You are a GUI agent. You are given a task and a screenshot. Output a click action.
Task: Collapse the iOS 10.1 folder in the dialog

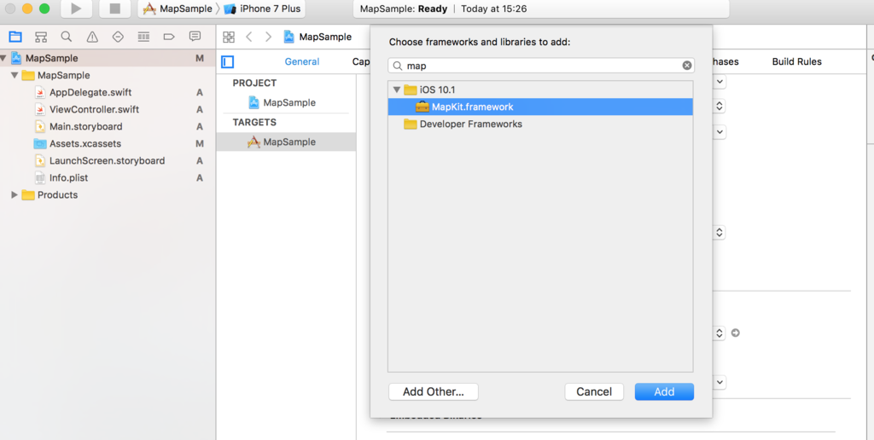[x=397, y=90]
